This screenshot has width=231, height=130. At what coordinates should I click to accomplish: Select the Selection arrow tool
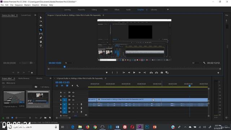[41, 18]
